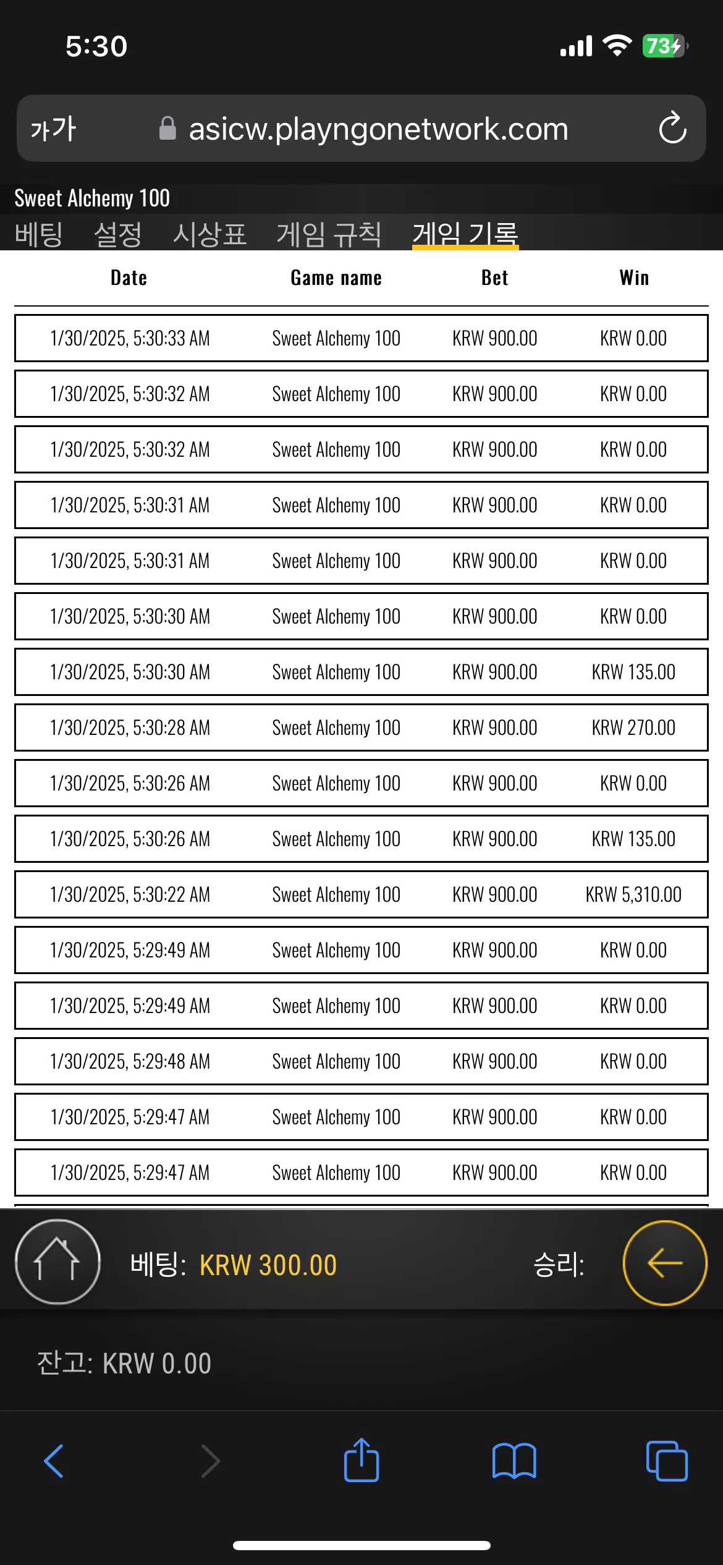723x1565 pixels.
Task: Switch to the 설정 tab
Action: click(117, 234)
